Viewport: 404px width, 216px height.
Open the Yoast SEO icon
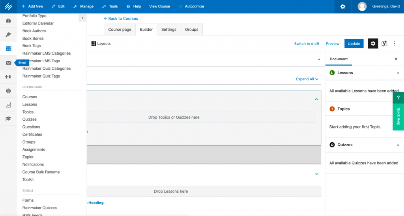pos(384,43)
